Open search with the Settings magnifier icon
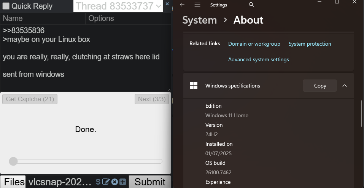 251,5
